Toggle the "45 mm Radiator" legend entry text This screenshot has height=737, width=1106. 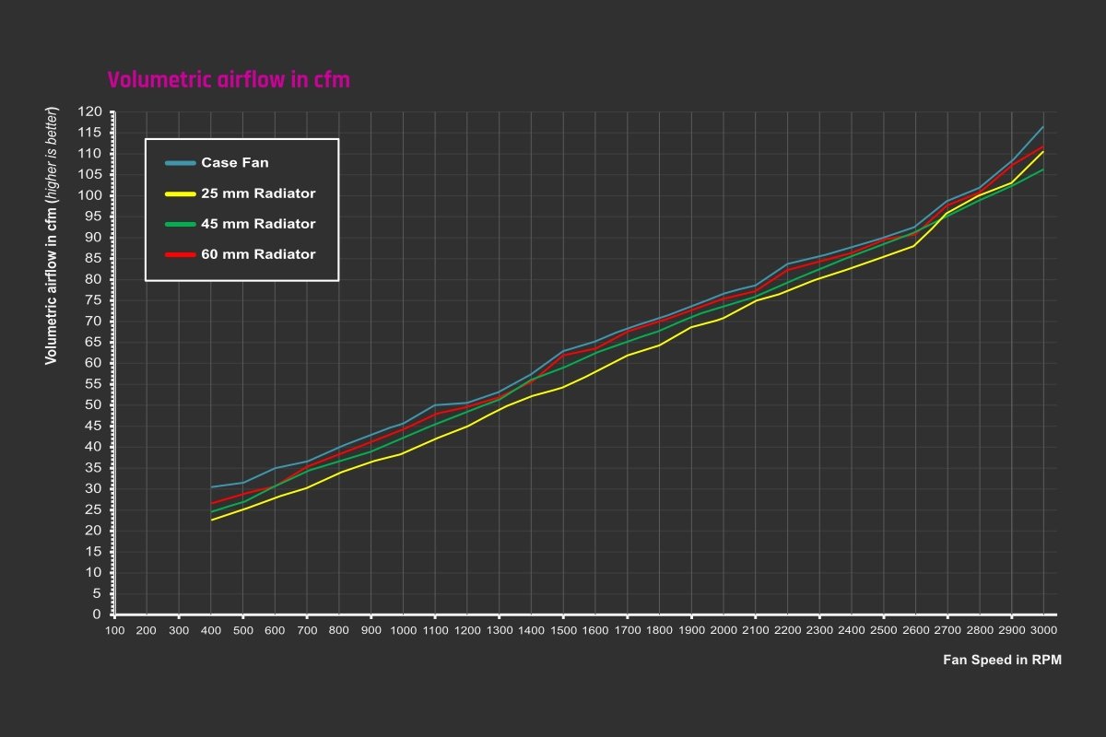point(258,224)
